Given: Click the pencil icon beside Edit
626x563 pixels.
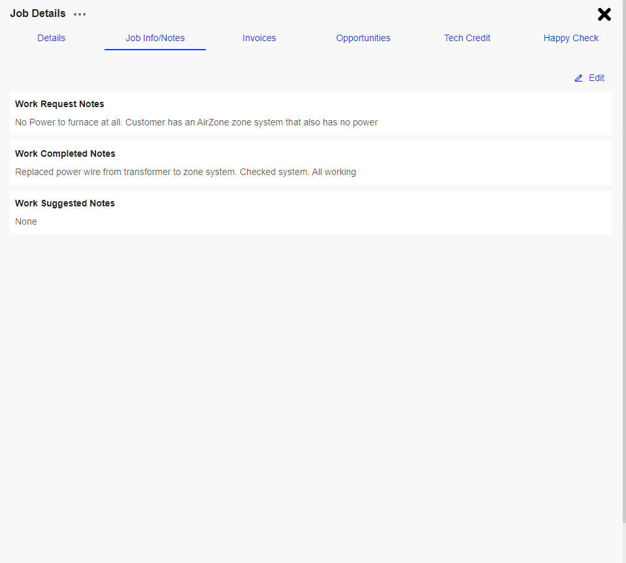Looking at the screenshot, I should coord(578,78).
